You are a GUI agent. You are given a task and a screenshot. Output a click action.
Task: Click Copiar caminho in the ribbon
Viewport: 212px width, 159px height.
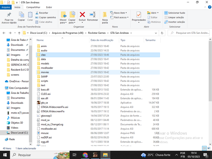click(46, 18)
